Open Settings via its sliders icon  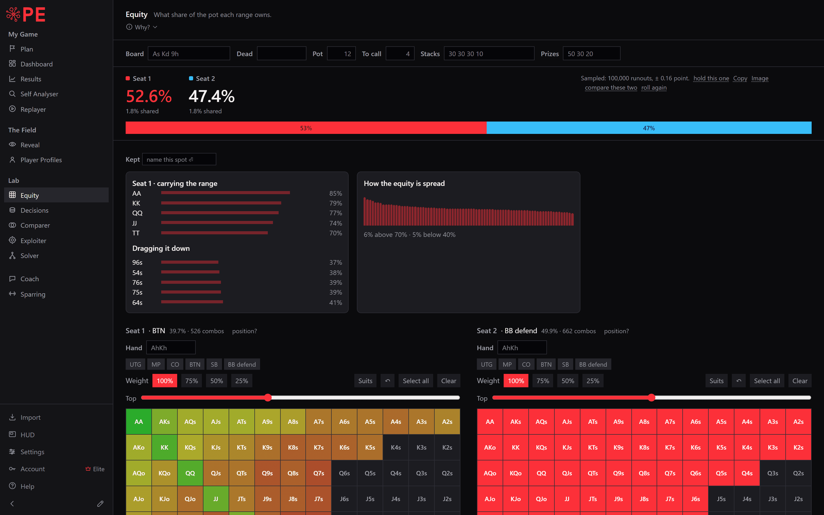click(12, 451)
